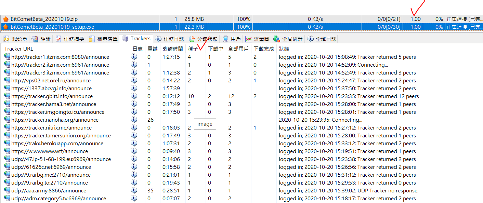Switch to the 用戶 tab
483x203 pixels.
coord(231,39)
